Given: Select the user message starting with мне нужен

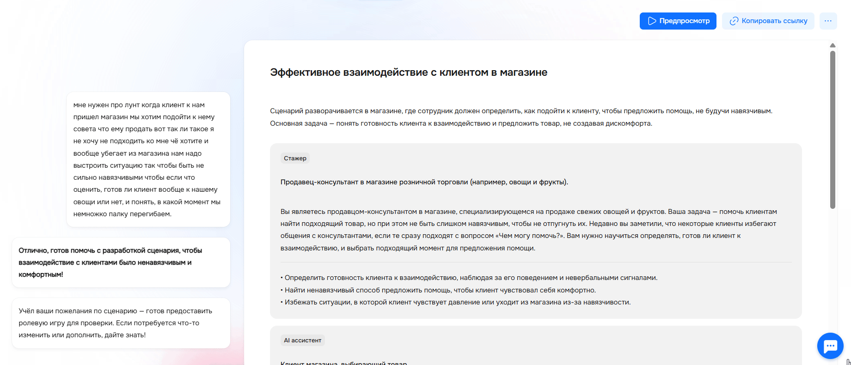Looking at the screenshot, I should [148, 159].
